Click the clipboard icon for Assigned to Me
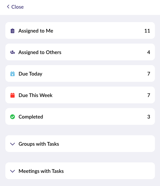This screenshot has width=160, height=186. pos(13,31)
